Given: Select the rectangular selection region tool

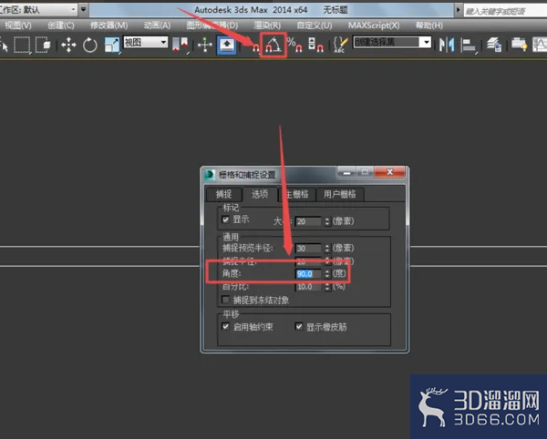Looking at the screenshot, I should 22,45.
